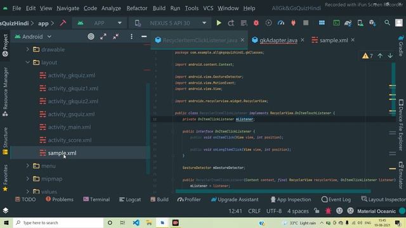Image resolution: width=406 pixels, height=228 pixels.
Task: Open the Build menu
Action: tap(159, 8)
